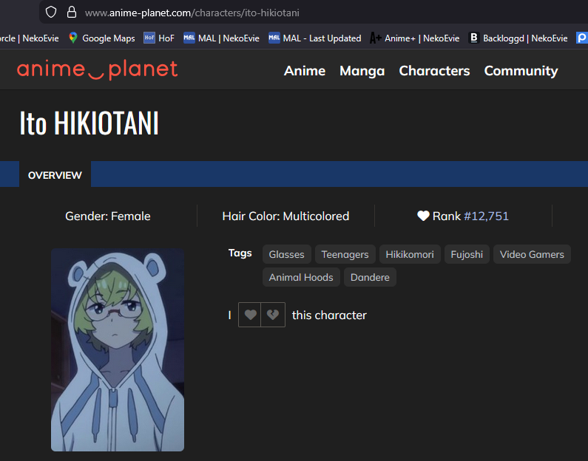The image size is (588, 461).
Task: Click the anime-planet logo
Action: 97,70
